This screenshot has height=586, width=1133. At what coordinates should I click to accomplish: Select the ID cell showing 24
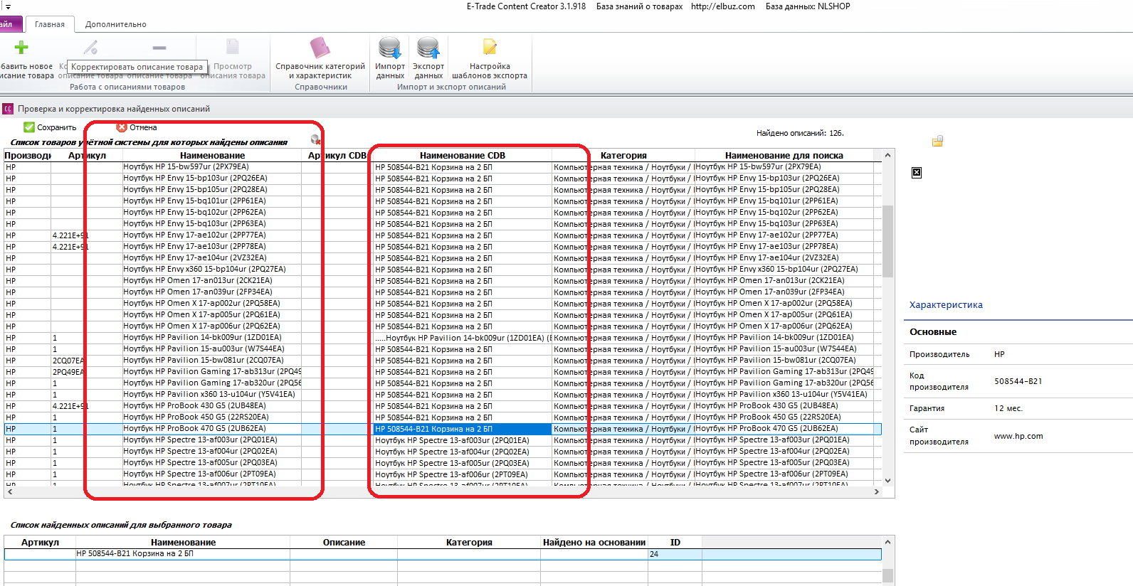(675, 554)
